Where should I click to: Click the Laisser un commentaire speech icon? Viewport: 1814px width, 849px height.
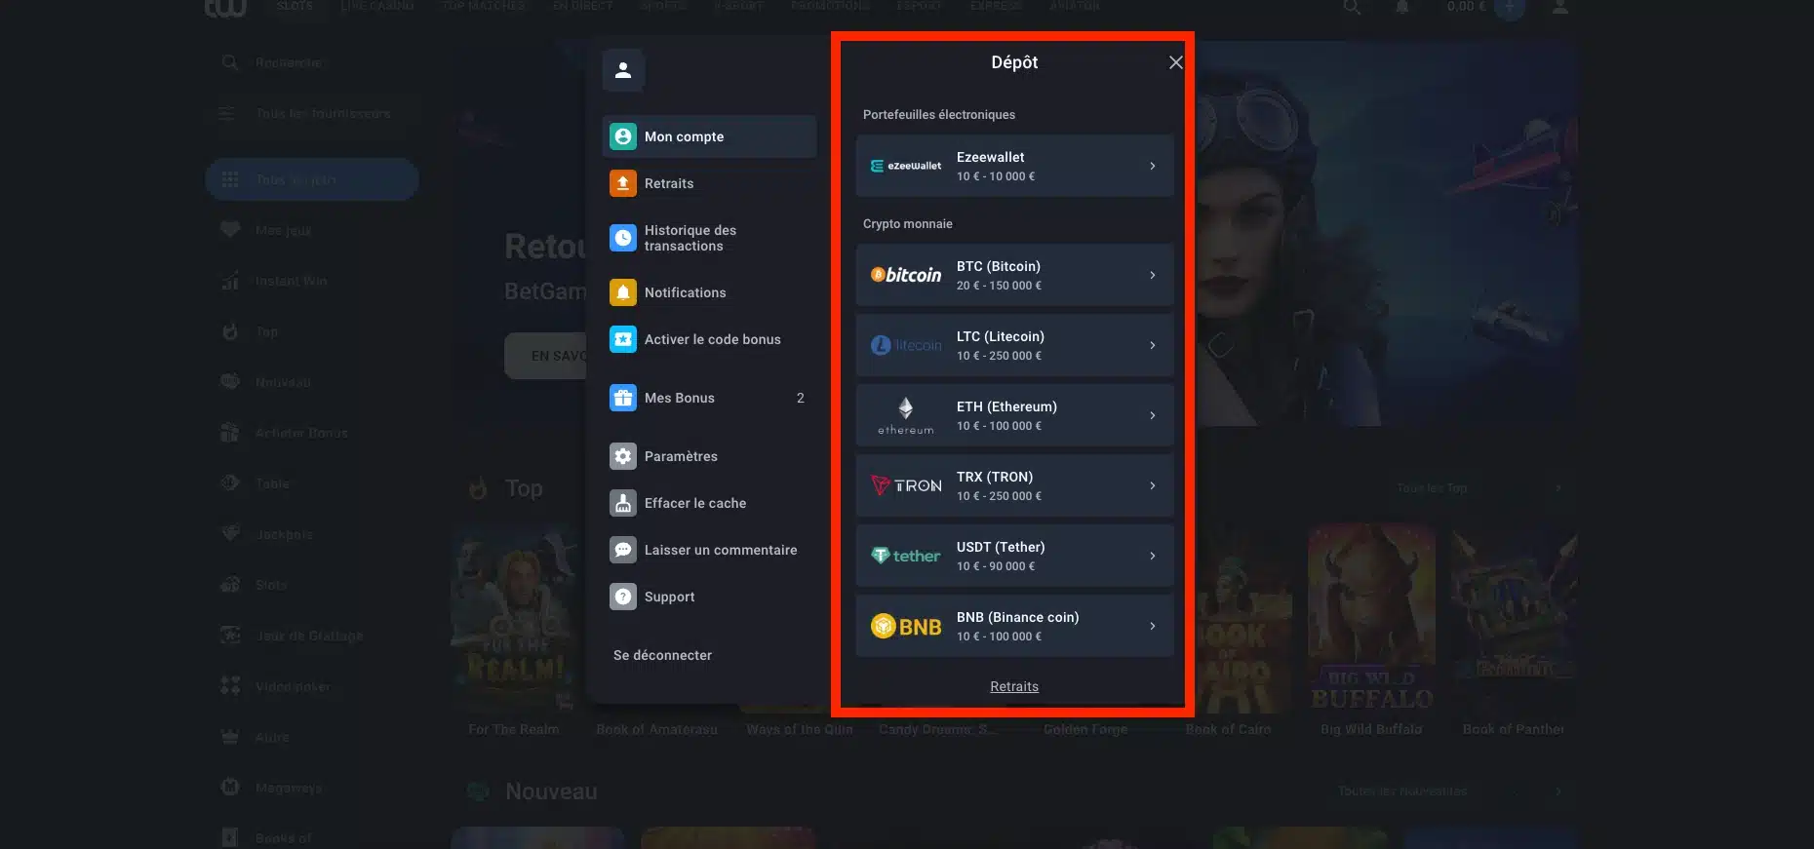pyautogui.click(x=623, y=550)
